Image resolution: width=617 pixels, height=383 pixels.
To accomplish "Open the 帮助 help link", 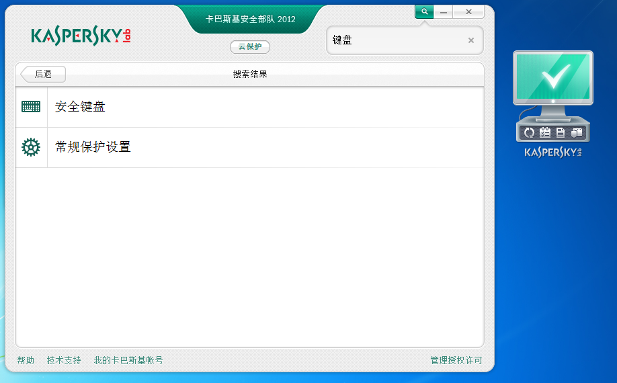I will 26,361.
